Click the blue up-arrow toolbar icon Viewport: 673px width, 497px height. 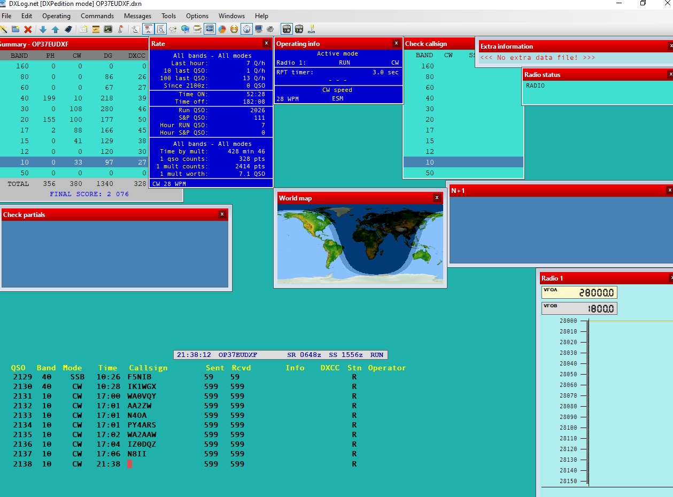pyautogui.click(x=56, y=29)
